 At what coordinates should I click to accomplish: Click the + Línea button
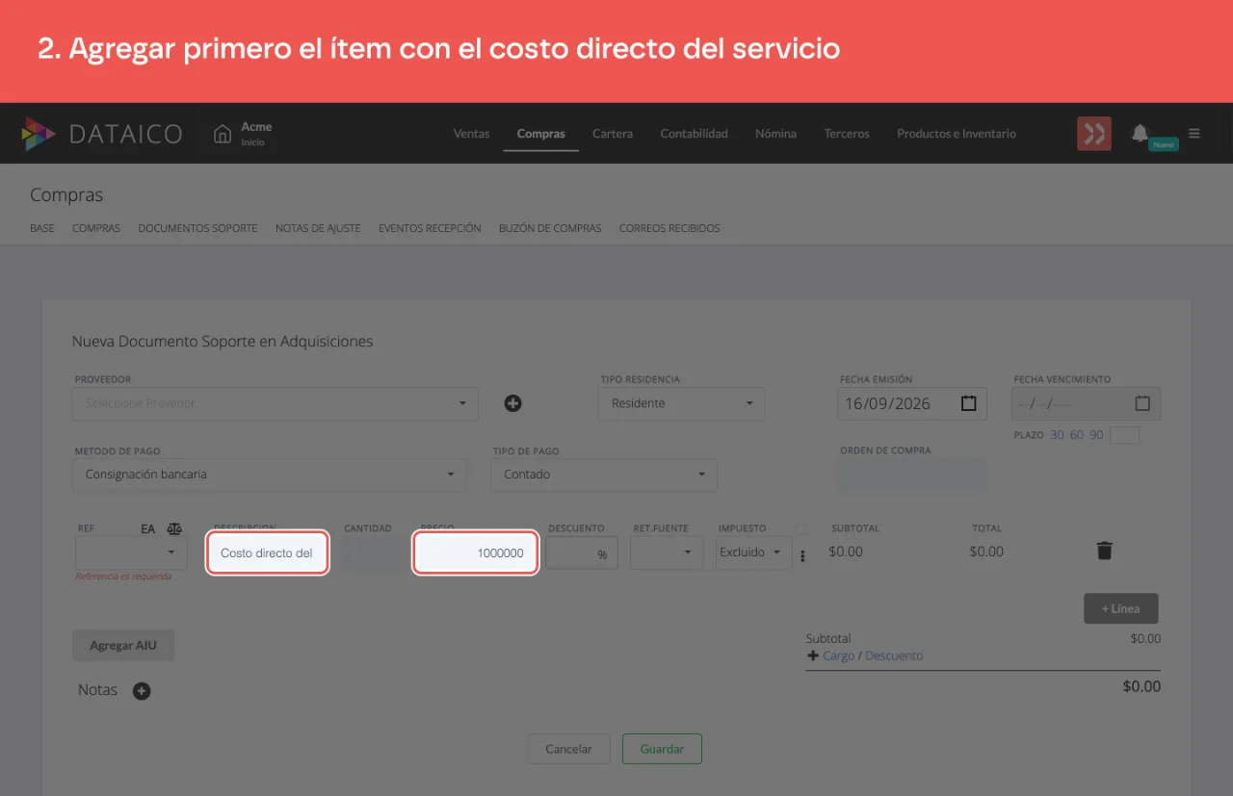[1121, 608]
